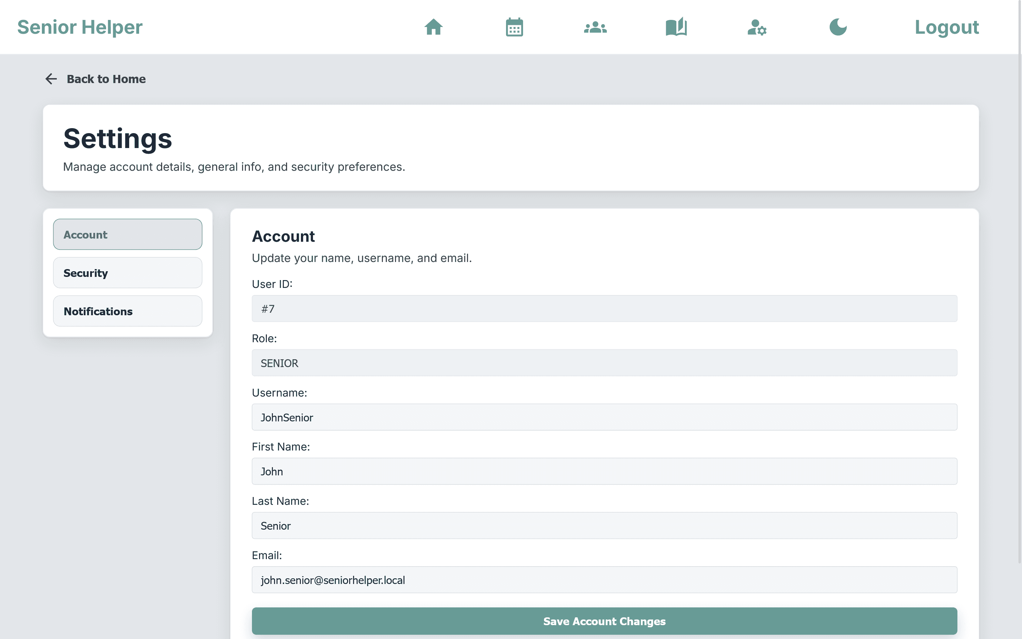
Task: Click the back arrow icon
Action: [x=51, y=78]
